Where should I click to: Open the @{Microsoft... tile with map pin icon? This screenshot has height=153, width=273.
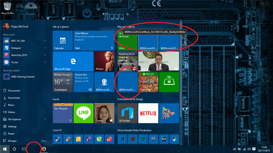pyautogui.click(x=104, y=82)
